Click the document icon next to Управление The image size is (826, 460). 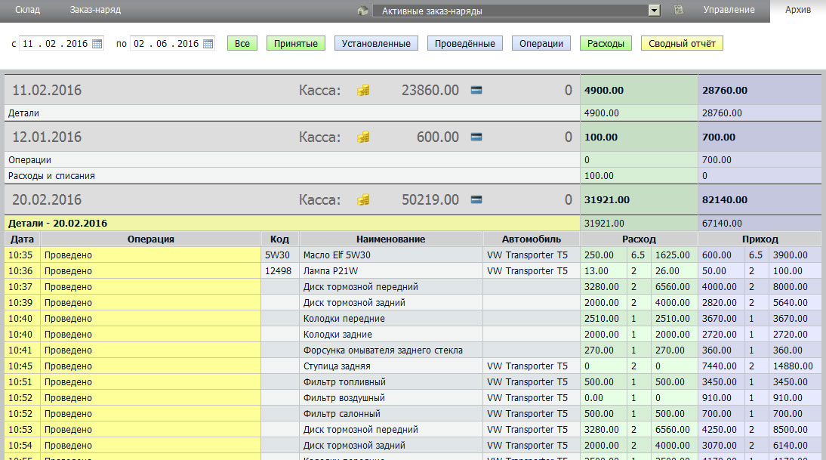679,10
